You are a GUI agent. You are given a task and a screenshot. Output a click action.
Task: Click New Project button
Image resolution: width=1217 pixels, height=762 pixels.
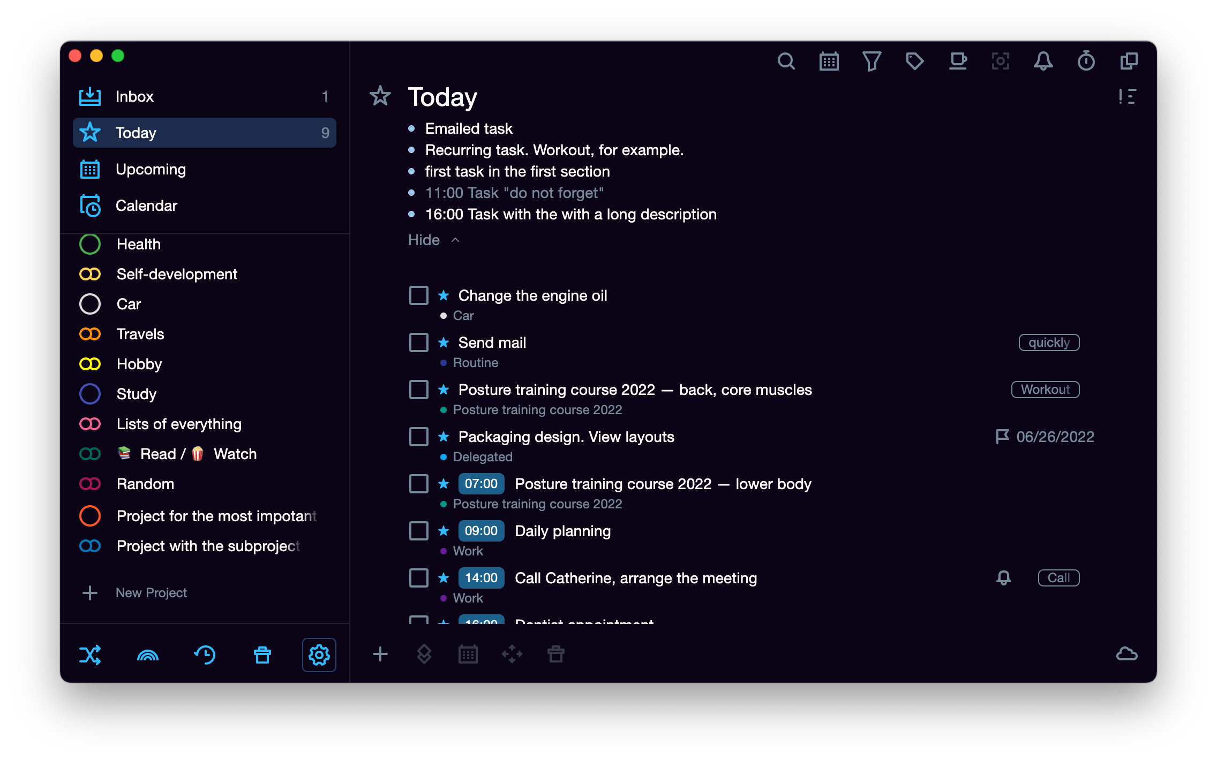click(135, 593)
